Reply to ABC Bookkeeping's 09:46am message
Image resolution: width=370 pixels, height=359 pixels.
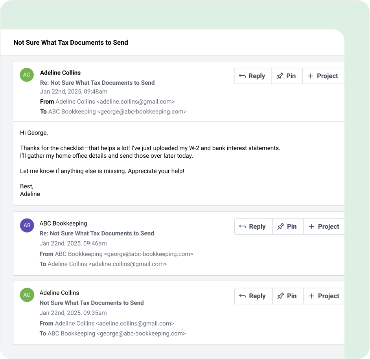click(x=254, y=226)
